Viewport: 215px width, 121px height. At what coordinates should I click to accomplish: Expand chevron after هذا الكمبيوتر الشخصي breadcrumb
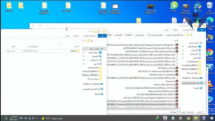(x=164, y=35)
